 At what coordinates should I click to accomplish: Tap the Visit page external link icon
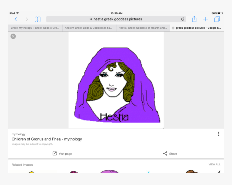(x=54, y=153)
